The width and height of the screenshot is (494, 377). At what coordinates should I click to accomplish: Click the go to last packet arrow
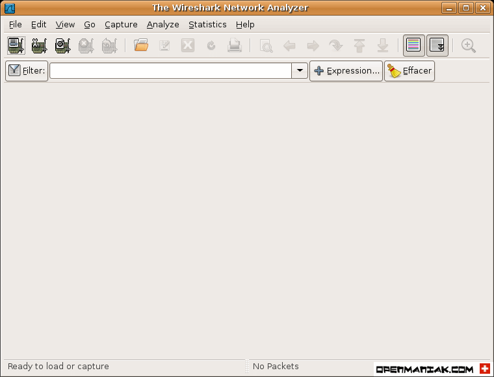(x=383, y=46)
